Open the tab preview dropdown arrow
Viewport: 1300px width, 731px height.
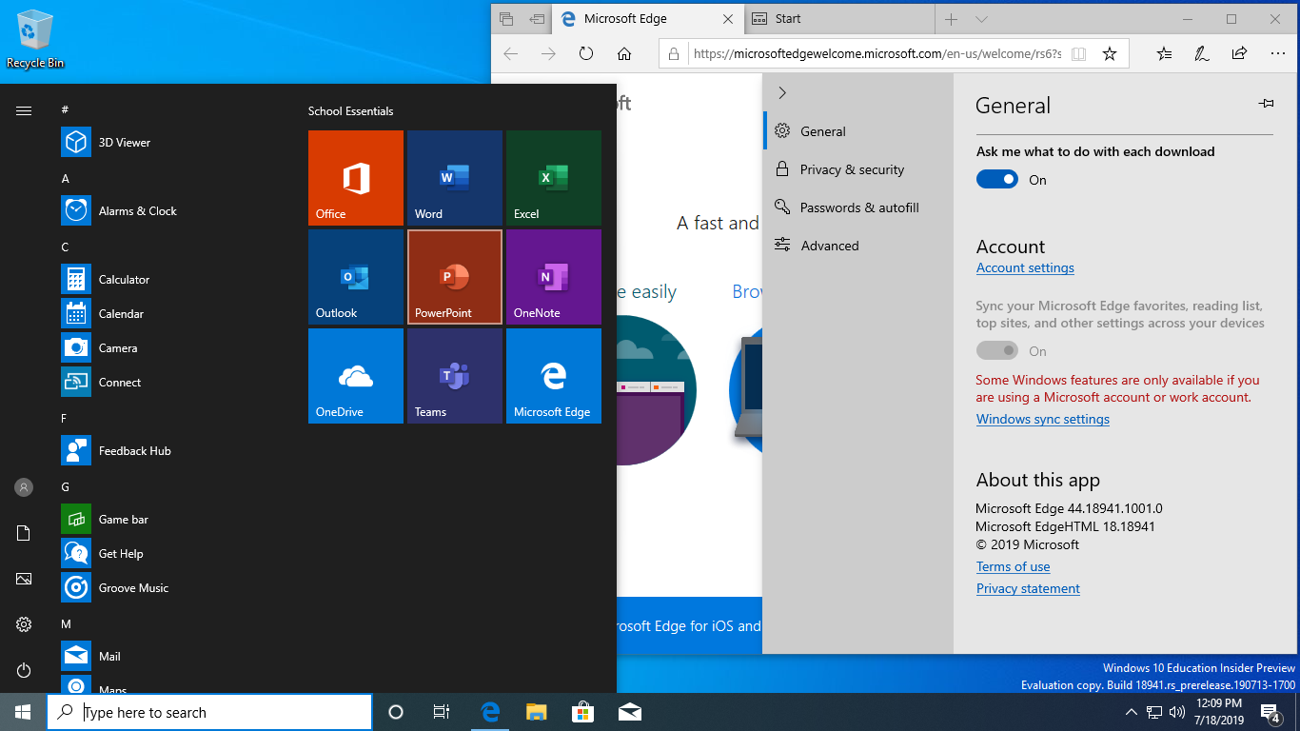click(982, 19)
